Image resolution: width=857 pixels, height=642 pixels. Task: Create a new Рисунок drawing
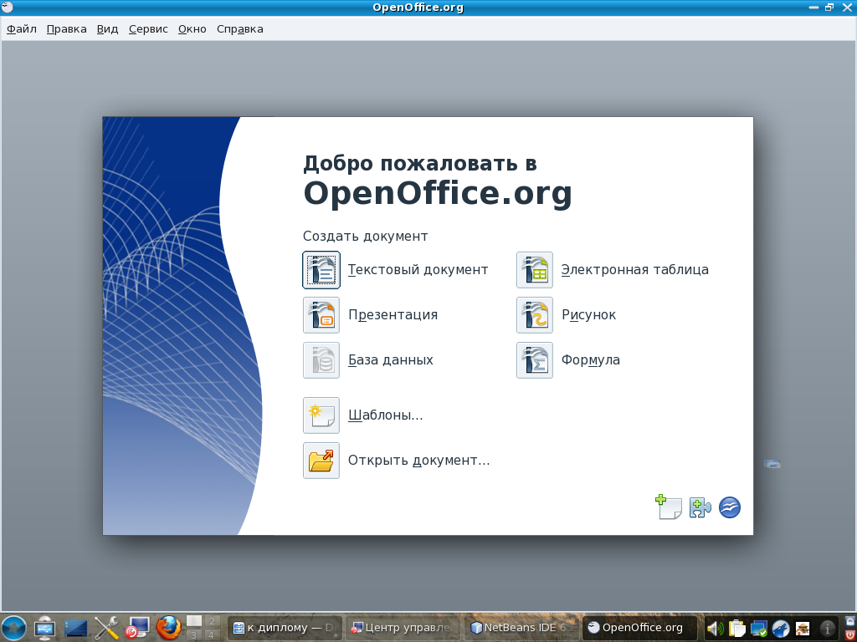point(535,315)
